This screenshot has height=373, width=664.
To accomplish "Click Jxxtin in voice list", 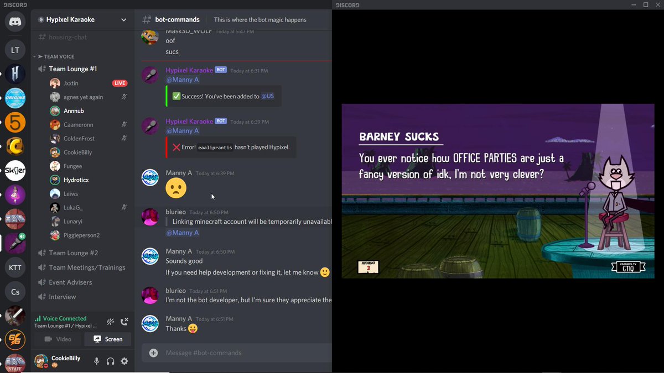I will 89,83.
